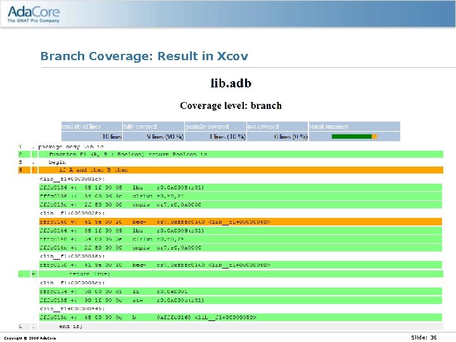Click the fffc0144 lbz r0,0x0009(r31) instruction
The image size is (456, 342).
241,231
